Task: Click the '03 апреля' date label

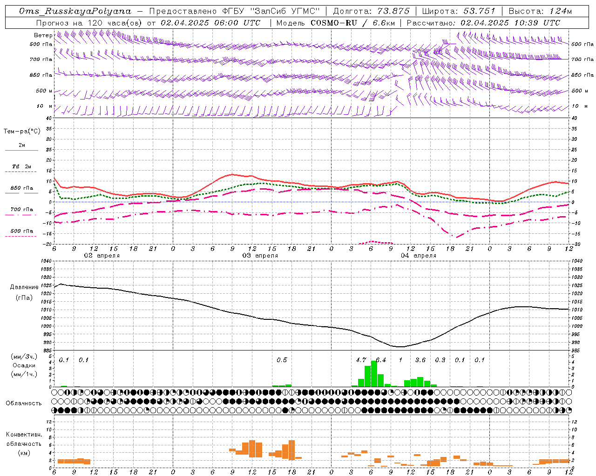Action: point(260,256)
